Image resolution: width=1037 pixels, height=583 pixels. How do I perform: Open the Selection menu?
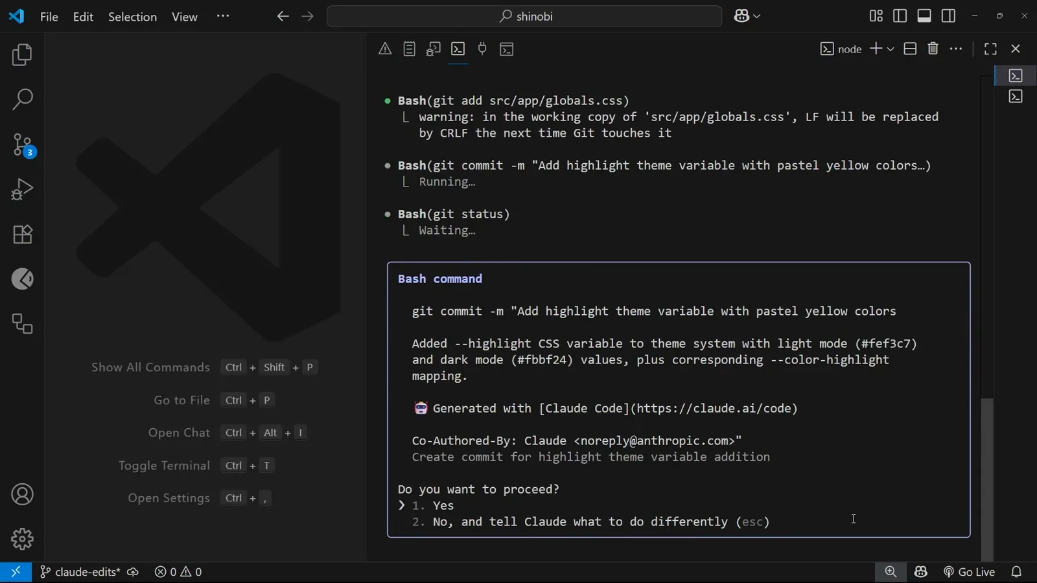pos(132,16)
